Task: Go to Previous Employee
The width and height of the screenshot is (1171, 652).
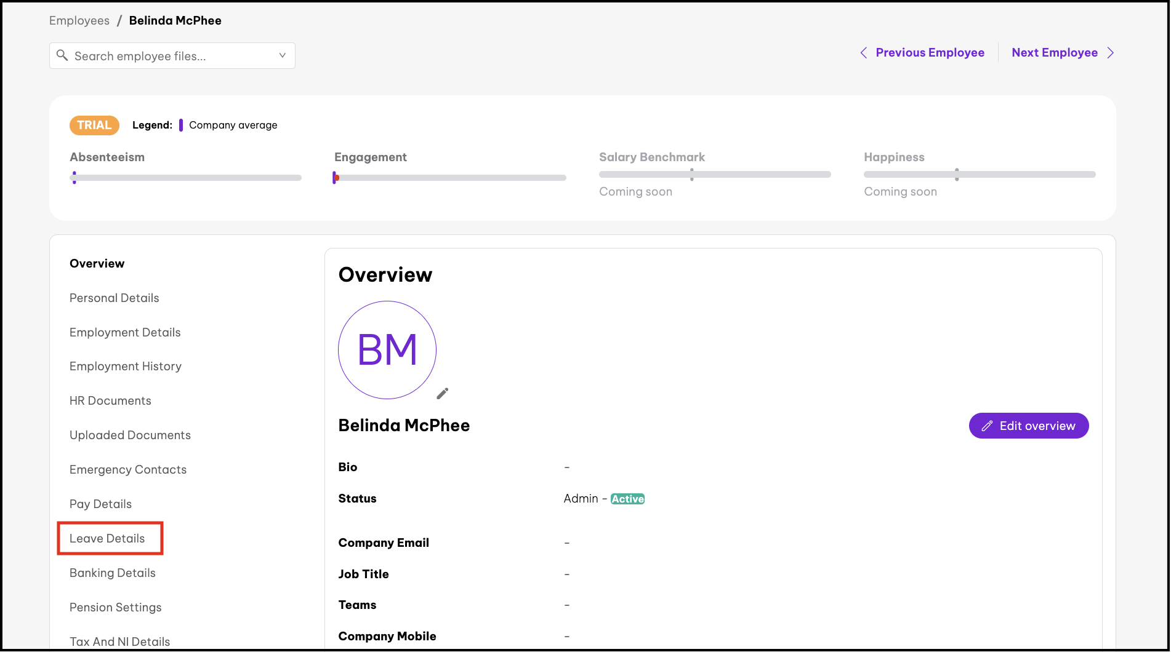Action: (x=930, y=53)
